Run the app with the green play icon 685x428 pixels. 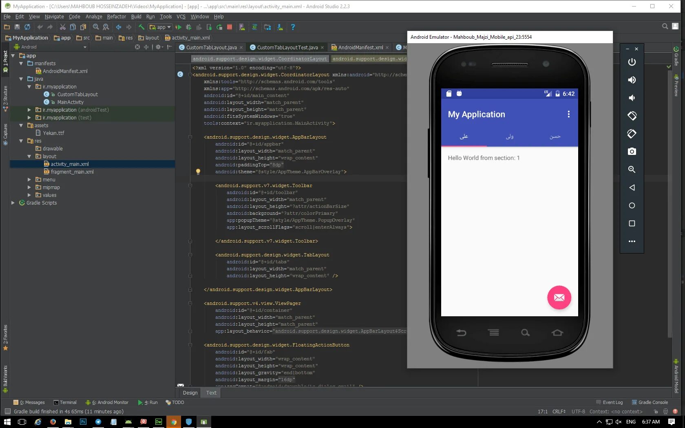click(x=178, y=27)
